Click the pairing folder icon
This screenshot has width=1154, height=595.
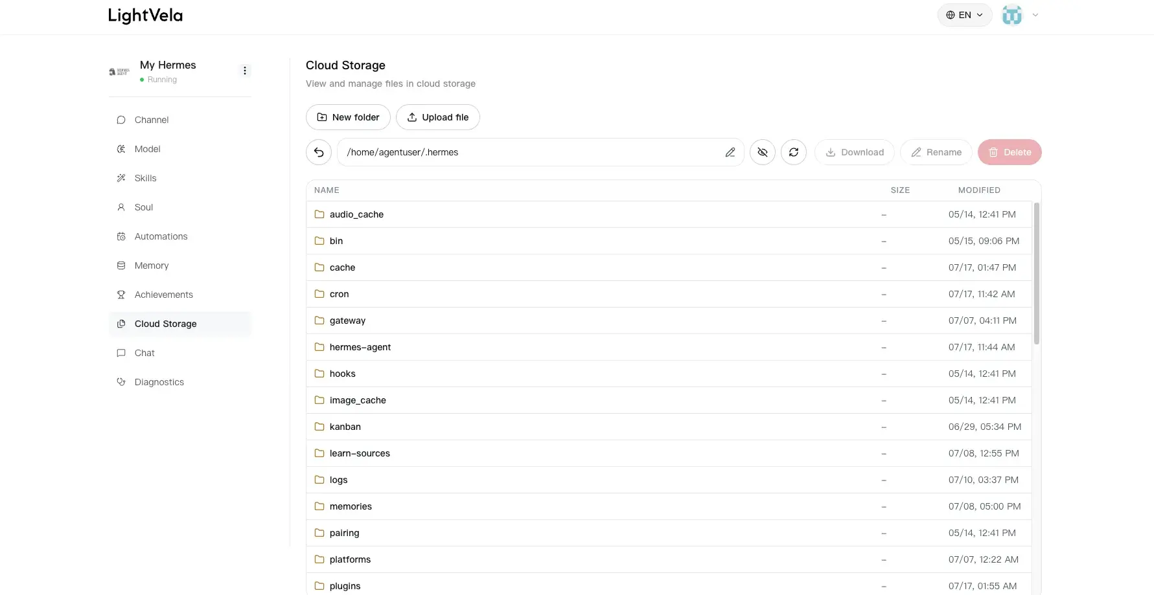tap(319, 533)
